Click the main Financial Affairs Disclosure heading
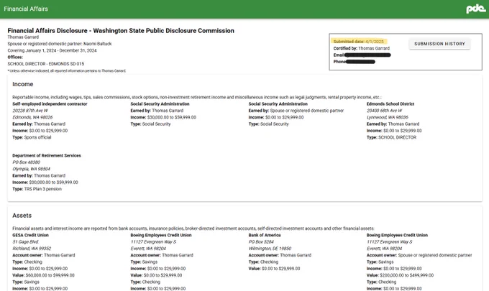 pos(121,30)
